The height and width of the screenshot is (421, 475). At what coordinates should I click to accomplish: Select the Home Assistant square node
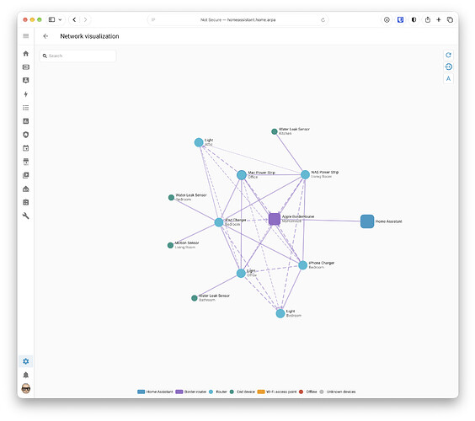pyautogui.click(x=367, y=221)
